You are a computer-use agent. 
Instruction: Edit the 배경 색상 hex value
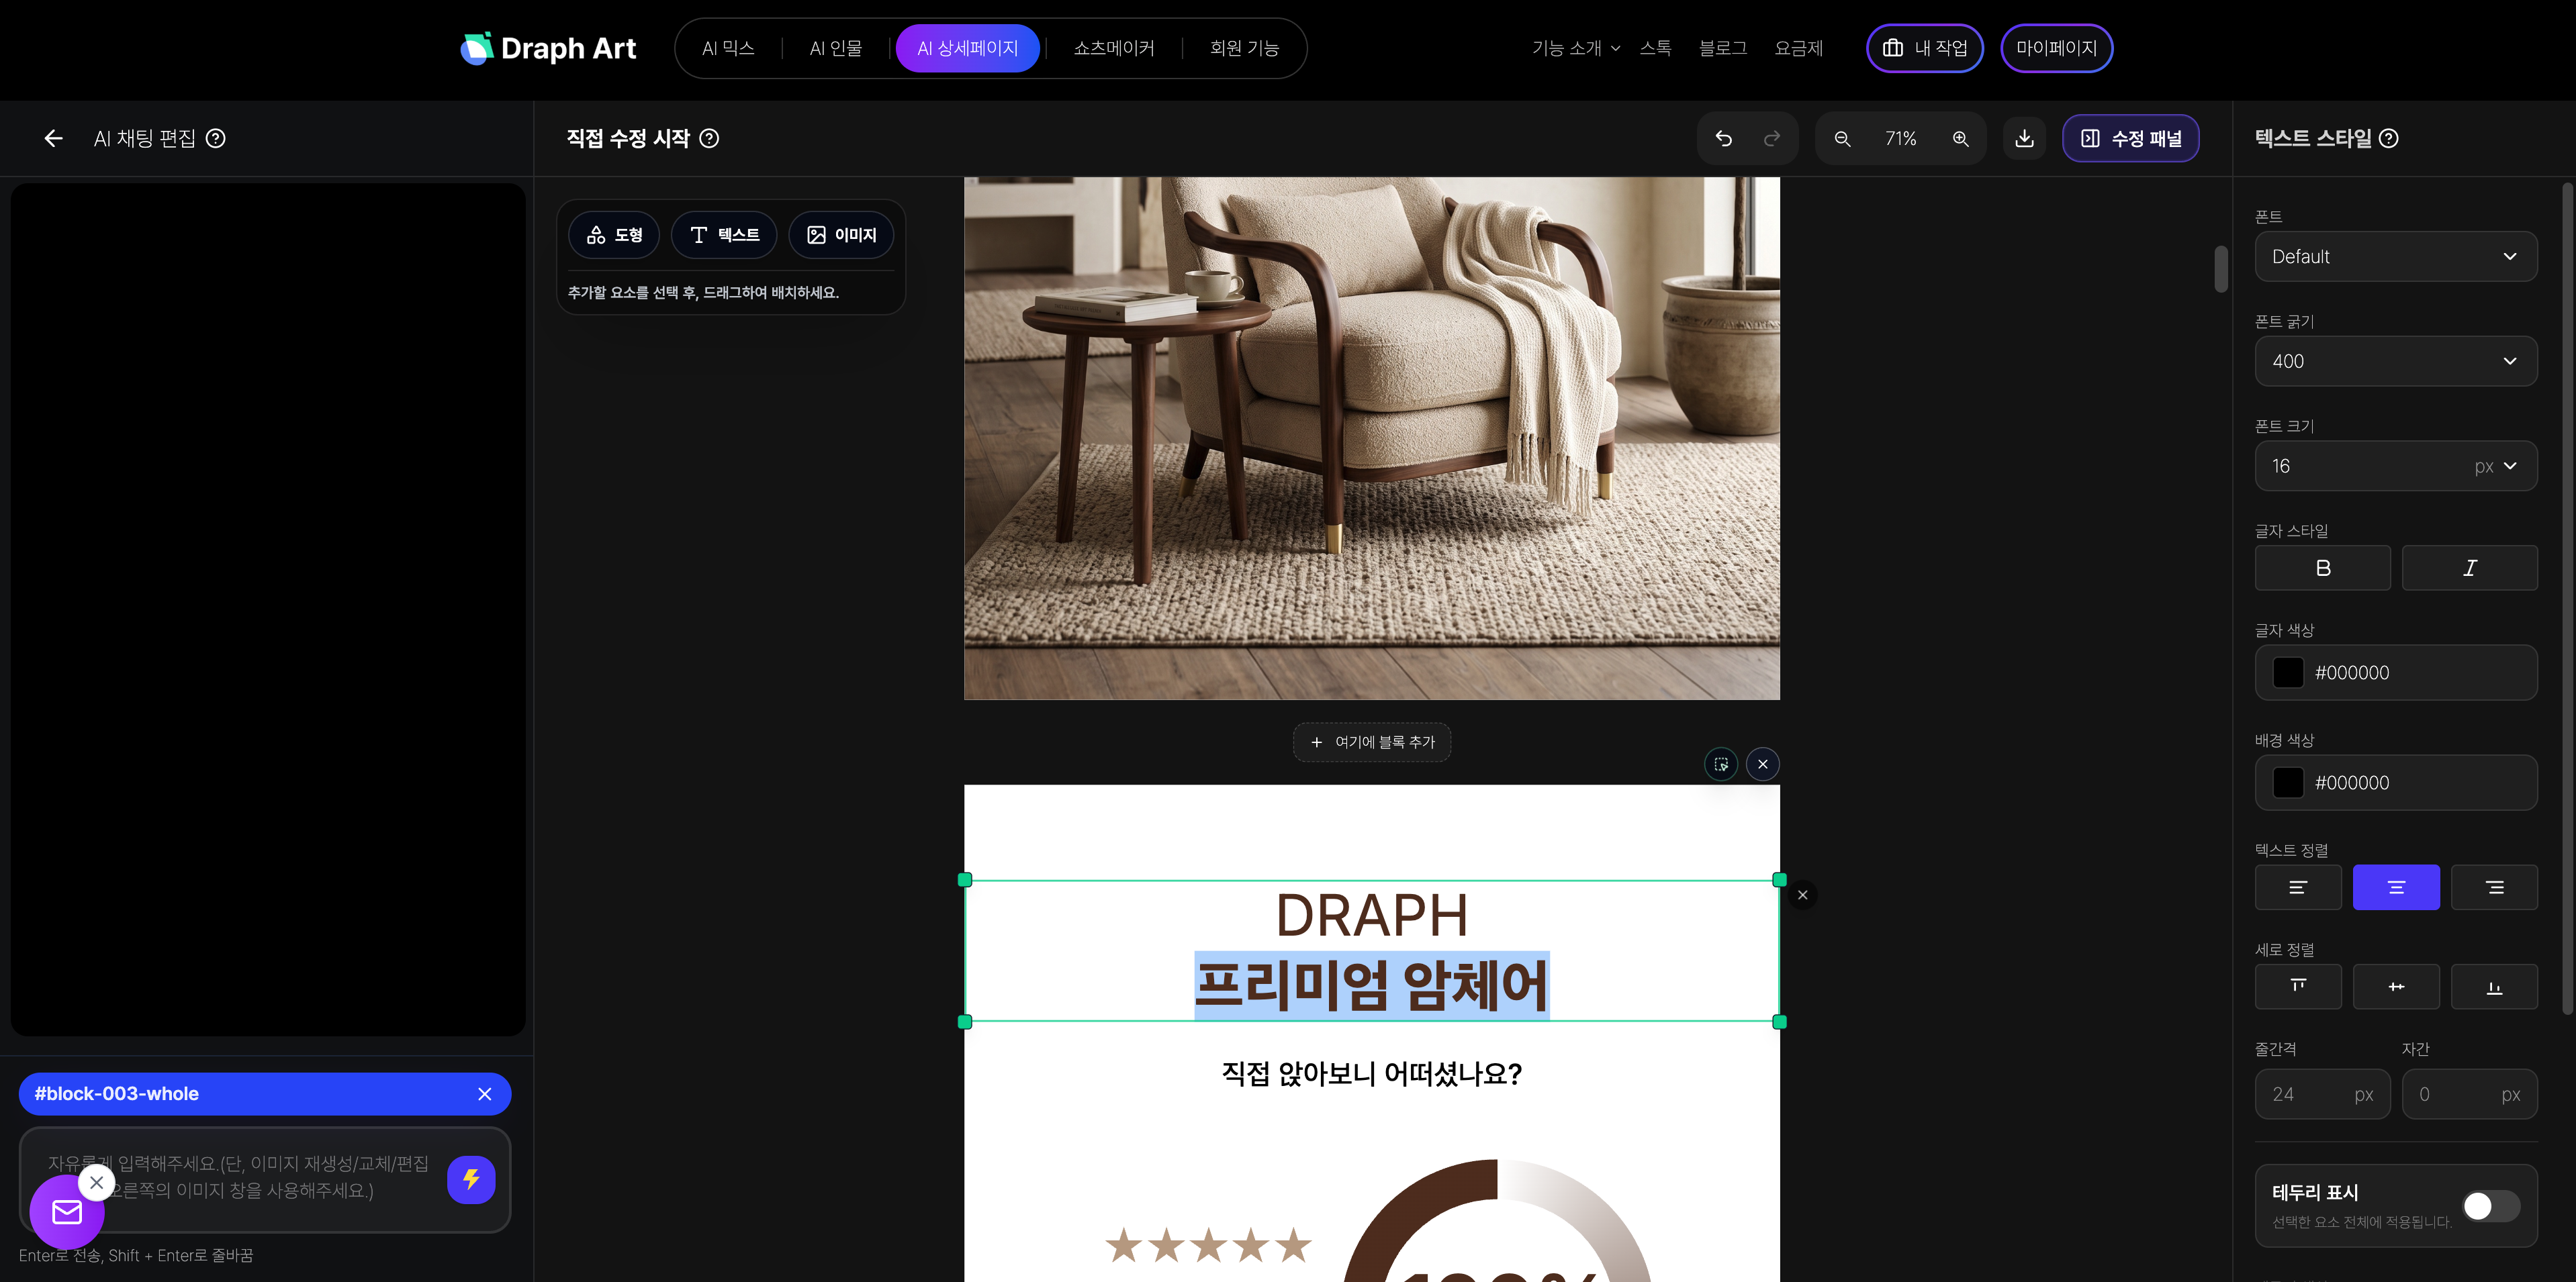2352,783
